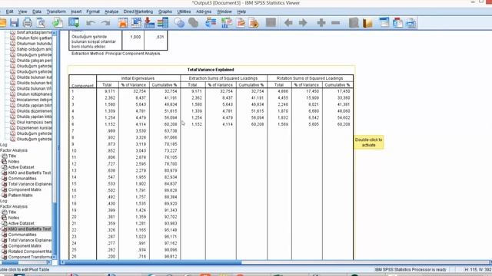Image resolution: width=492 pixels, height=276 pixels.
Task: Click the cell with value 4,886
Action: 283,91
